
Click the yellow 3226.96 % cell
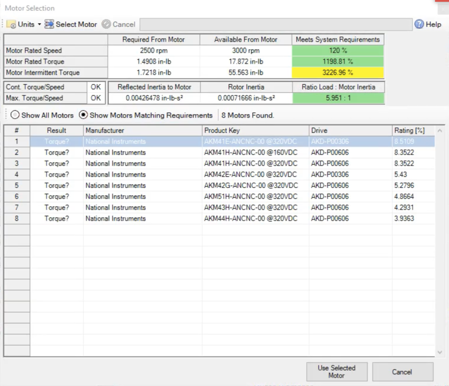click(338, 72)
